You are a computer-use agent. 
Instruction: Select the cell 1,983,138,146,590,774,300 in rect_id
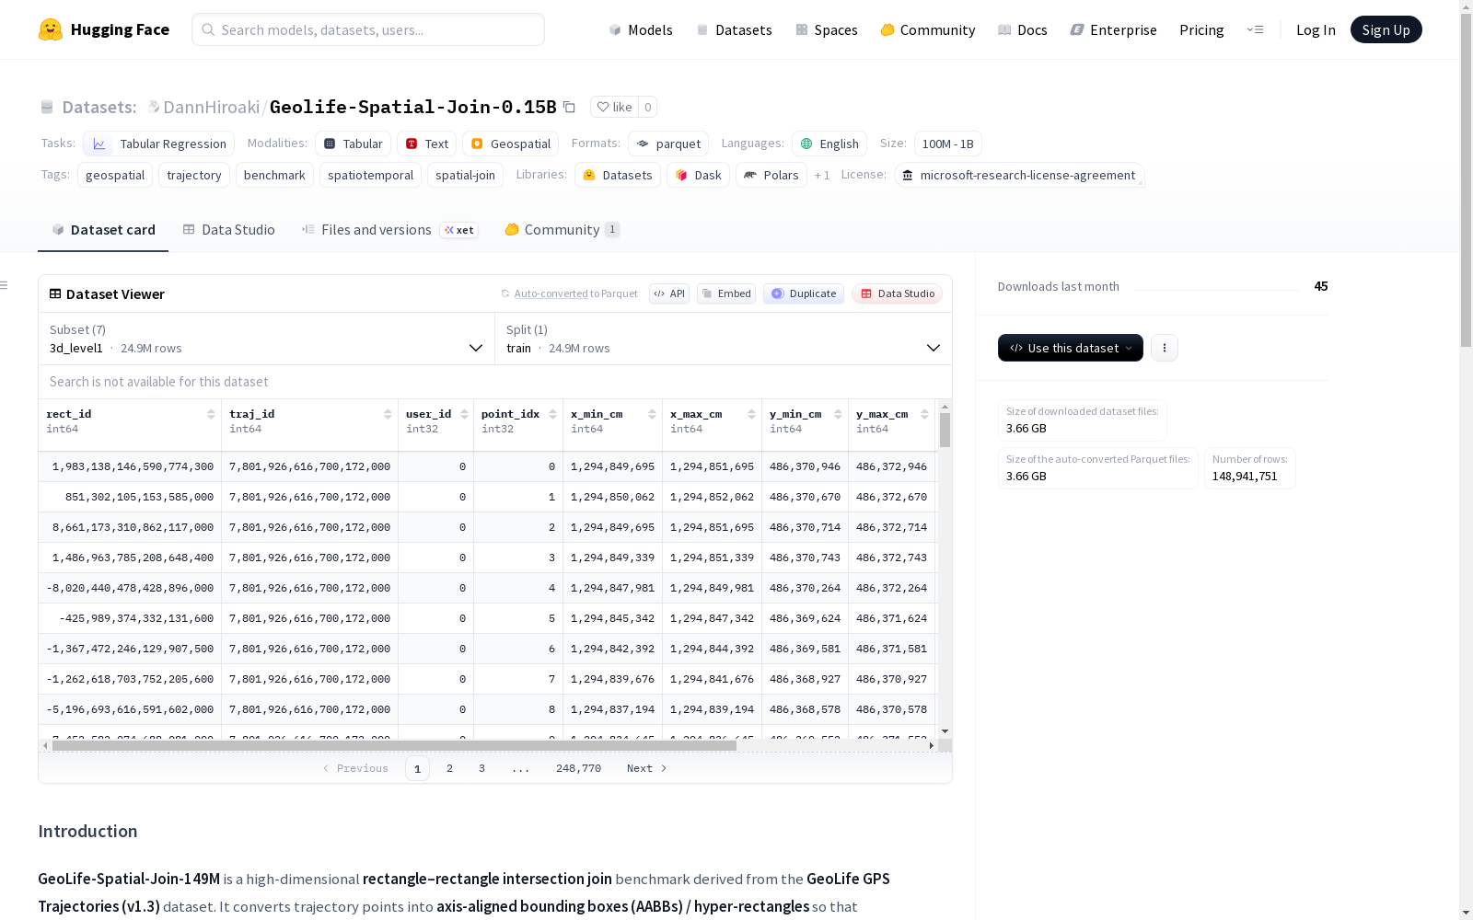pyautogui.click(x=130, y=466)
